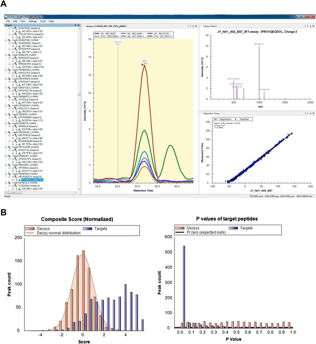Click the Targets vertical scrollbar thumb
The width and height of the screenshot is (316, 344).
click(x=79, y=94)
